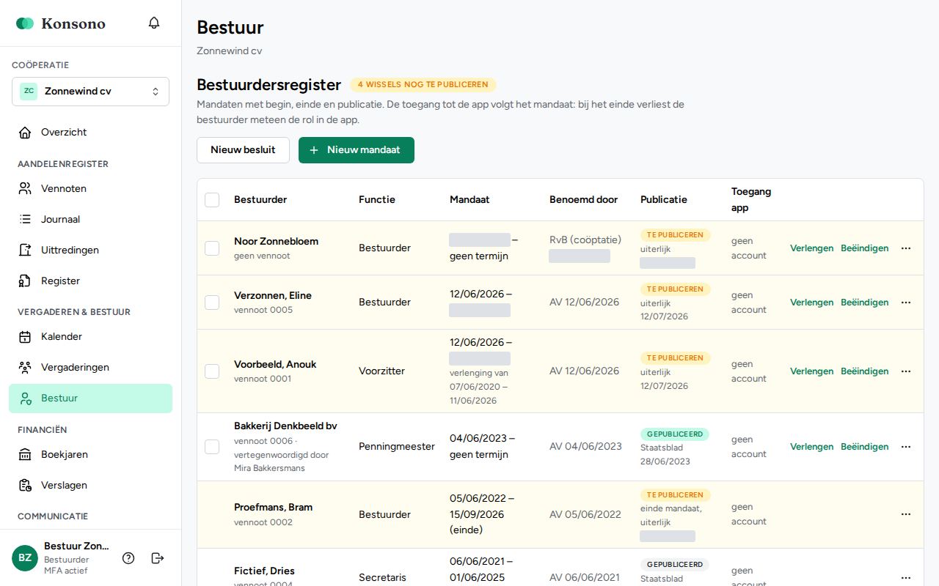Open the Zonnewind cv cooperative dropdown
The height and width of the screenshot is (586, 939).
point(90,92)
